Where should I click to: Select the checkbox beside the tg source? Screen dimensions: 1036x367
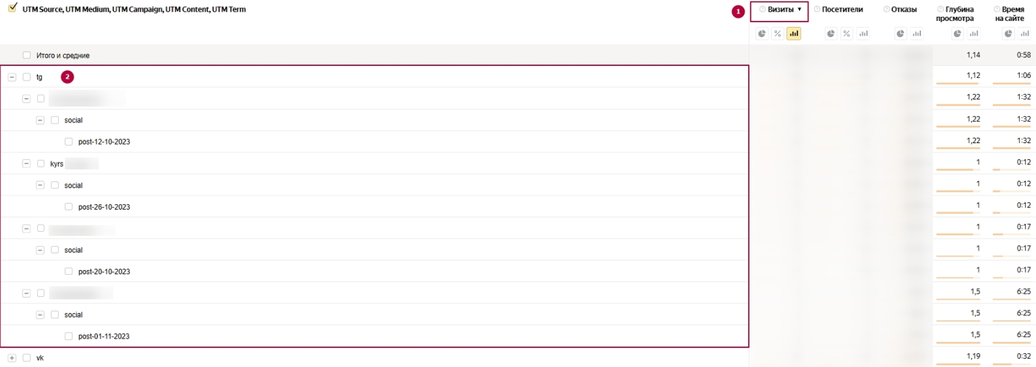tap(26, 77)
